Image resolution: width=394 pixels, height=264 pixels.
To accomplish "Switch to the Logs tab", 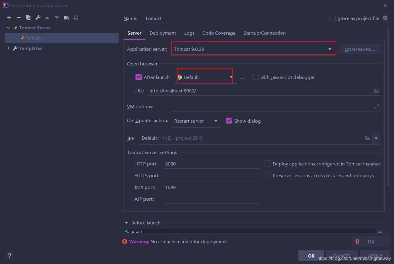I will pos(189,33).
